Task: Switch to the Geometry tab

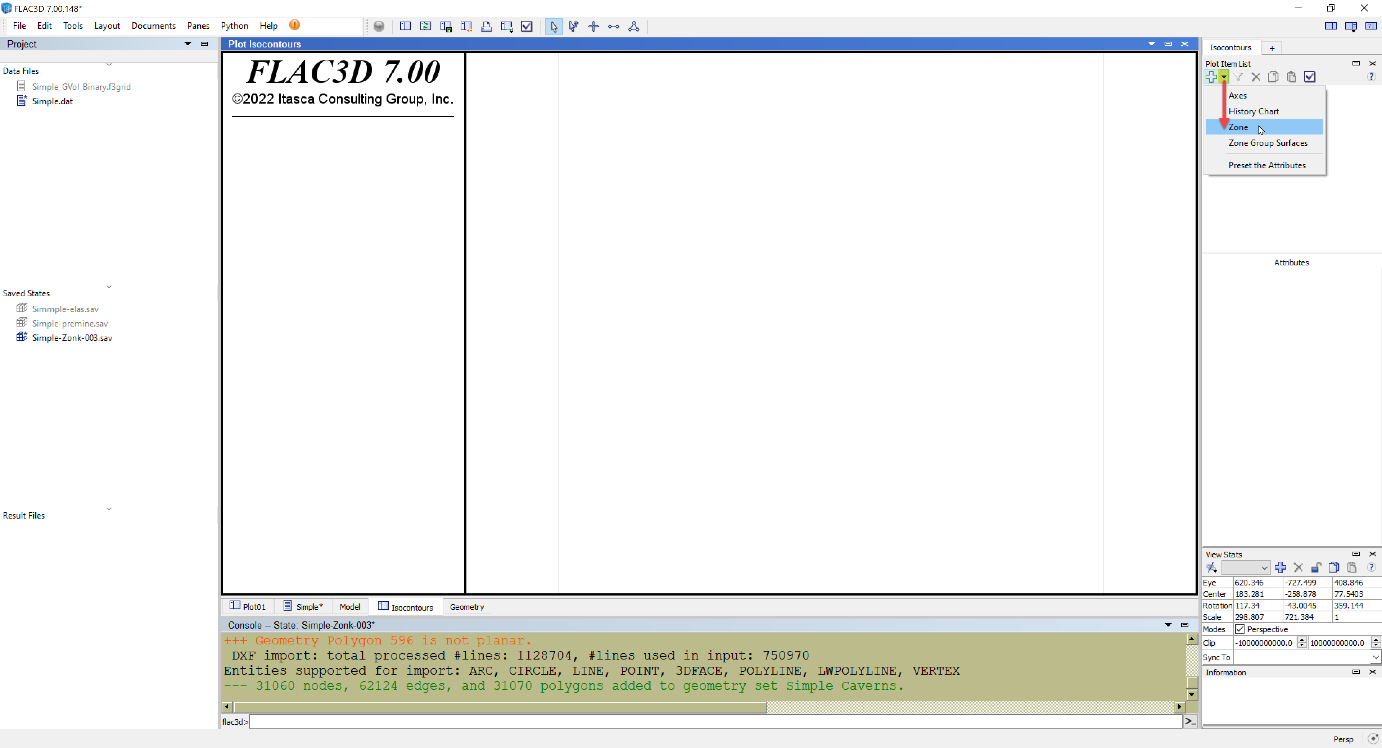Action: coord(467,606)
